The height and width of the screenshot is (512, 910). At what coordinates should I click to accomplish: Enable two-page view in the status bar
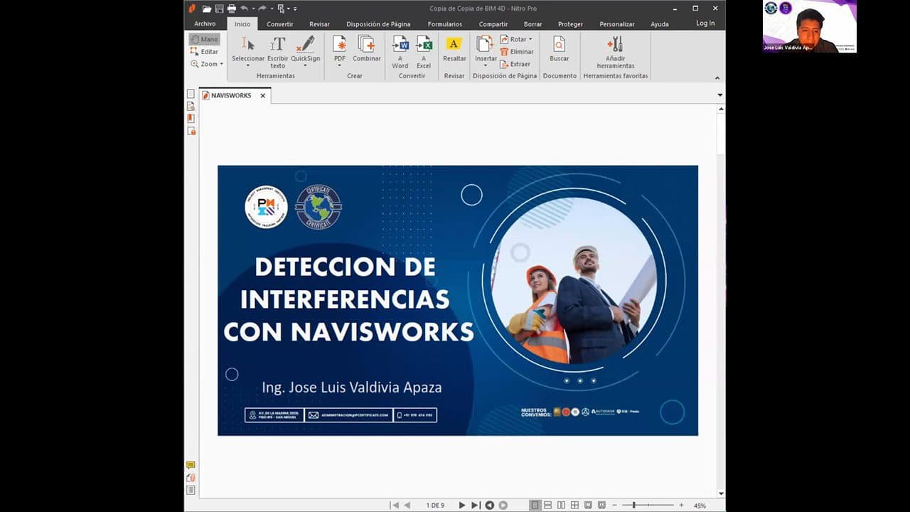click(560, 504)
